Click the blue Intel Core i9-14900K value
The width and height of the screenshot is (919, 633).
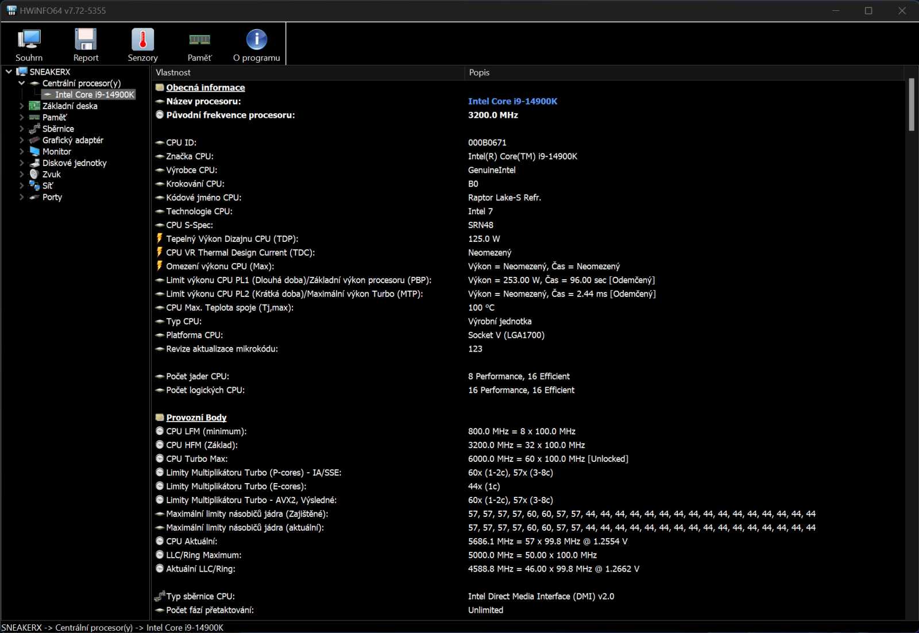coord(512,101)
